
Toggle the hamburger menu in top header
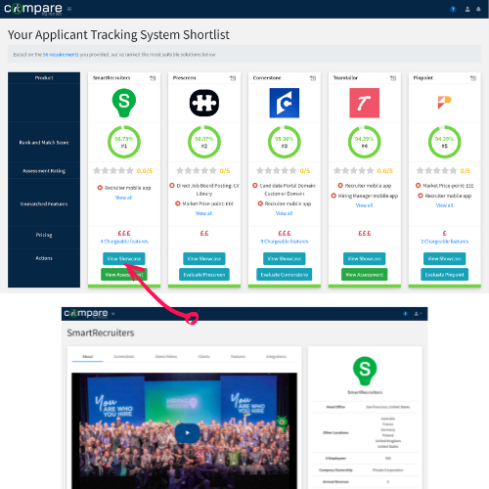tap(69, 9)
